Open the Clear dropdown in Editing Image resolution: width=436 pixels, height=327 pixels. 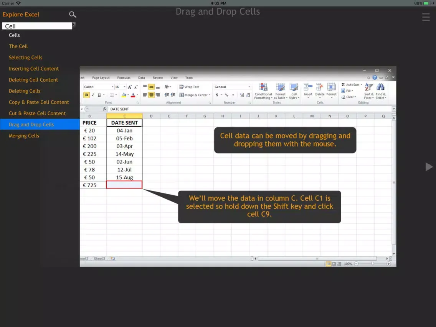pos(349,97)
